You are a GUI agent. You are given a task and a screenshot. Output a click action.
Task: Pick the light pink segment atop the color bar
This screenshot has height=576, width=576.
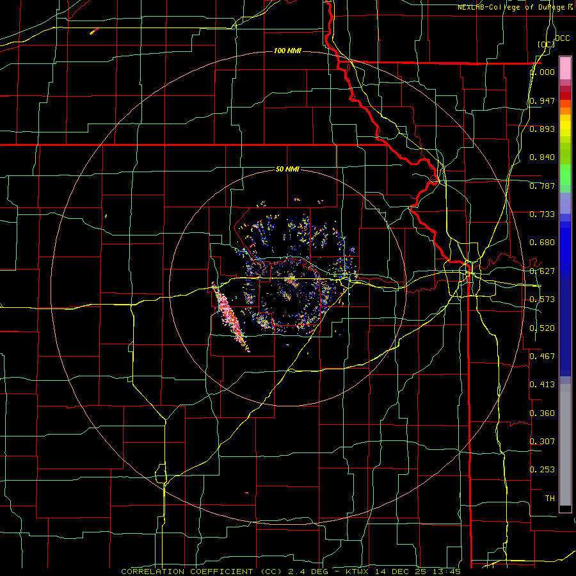pyautogui.click(x=565, y=68)
